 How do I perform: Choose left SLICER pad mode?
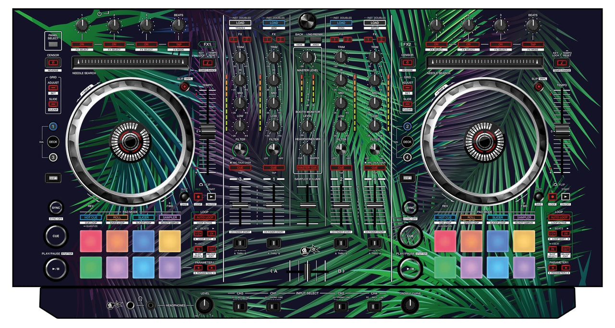[143, 218]
